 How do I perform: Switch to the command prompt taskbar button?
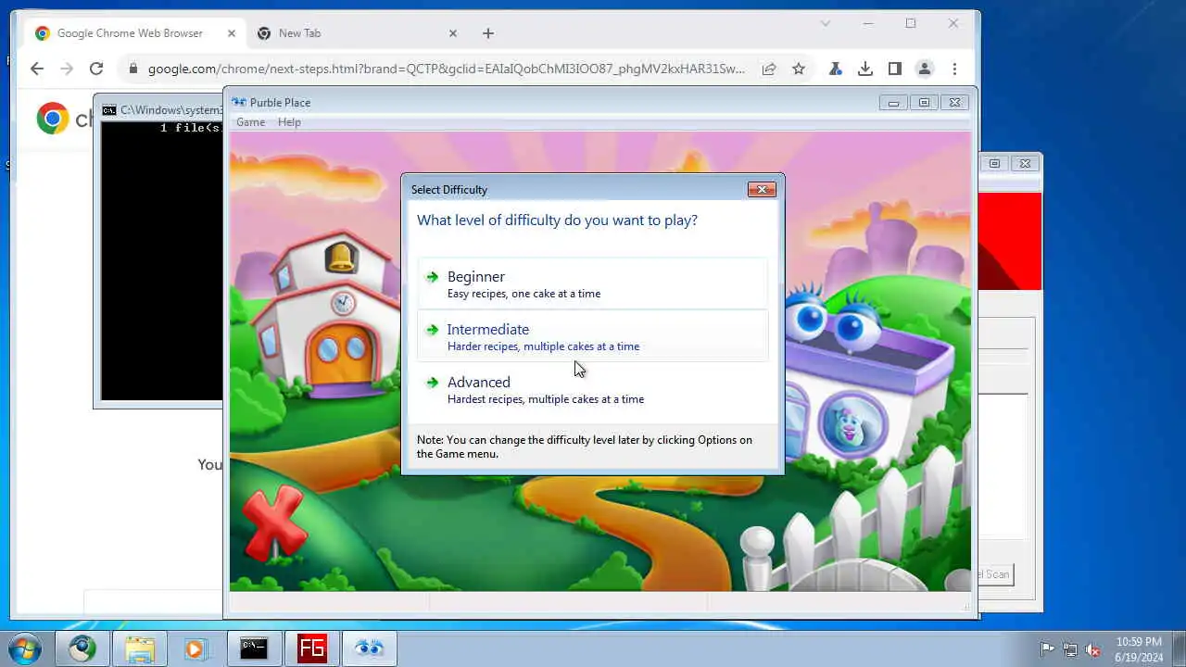point(254,648)
